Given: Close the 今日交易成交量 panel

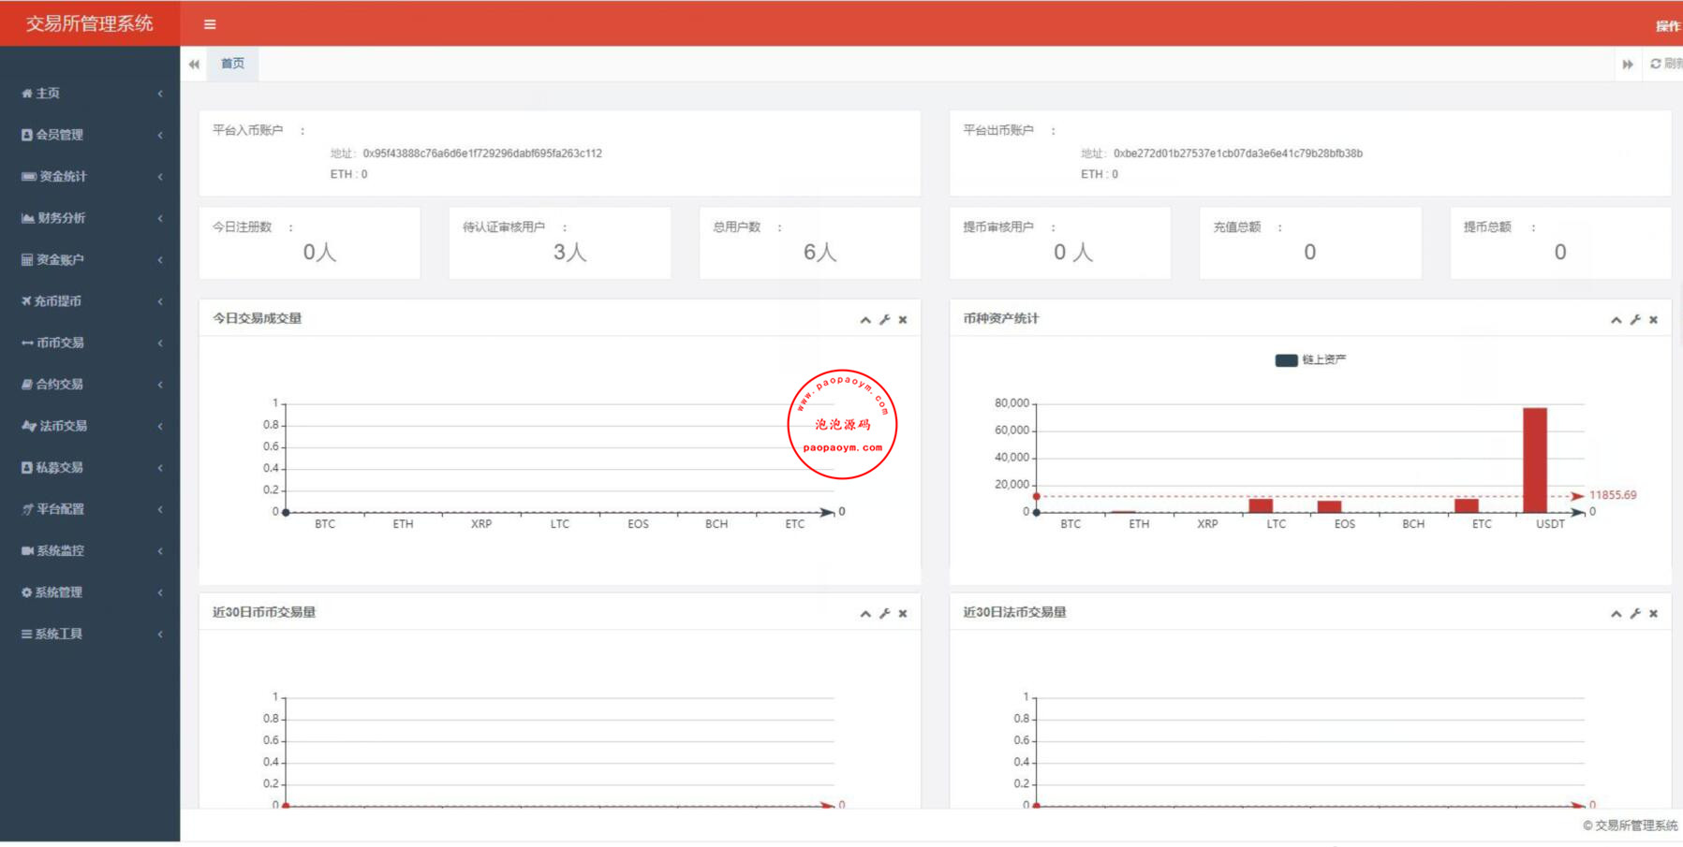Looking at the screenshot, I should pos(903,320).
